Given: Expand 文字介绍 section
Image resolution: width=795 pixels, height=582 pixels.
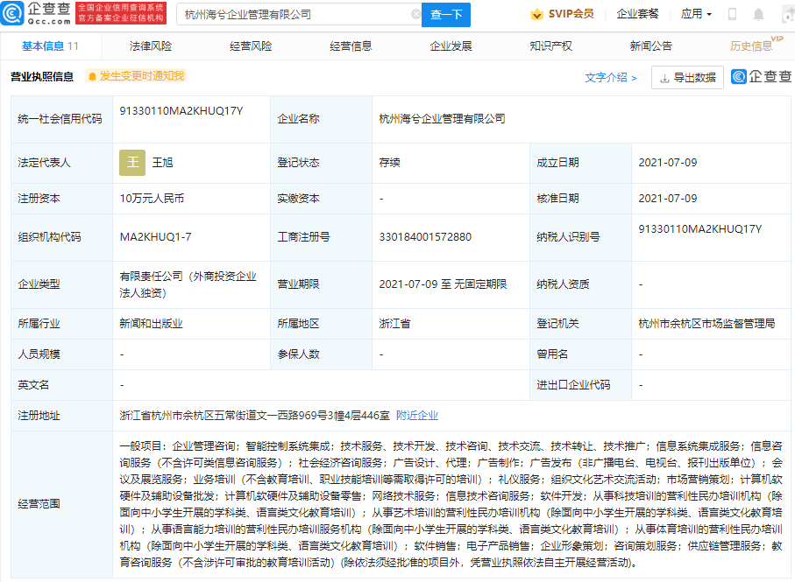Looking at the screenshot, I should [611, 77].
